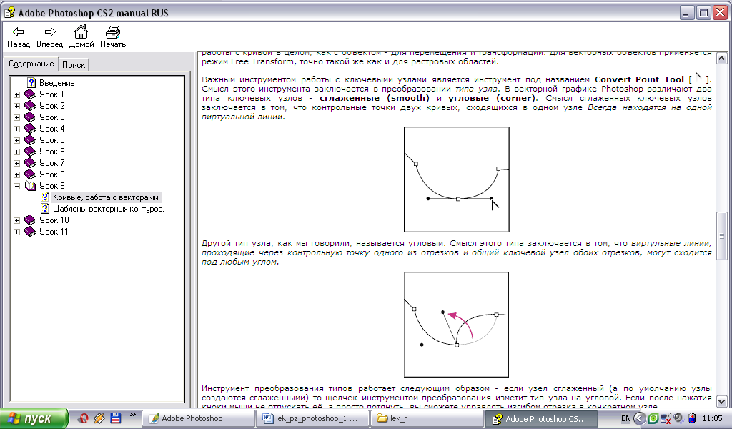Click the book icon of Урок 2

(30, 106)
